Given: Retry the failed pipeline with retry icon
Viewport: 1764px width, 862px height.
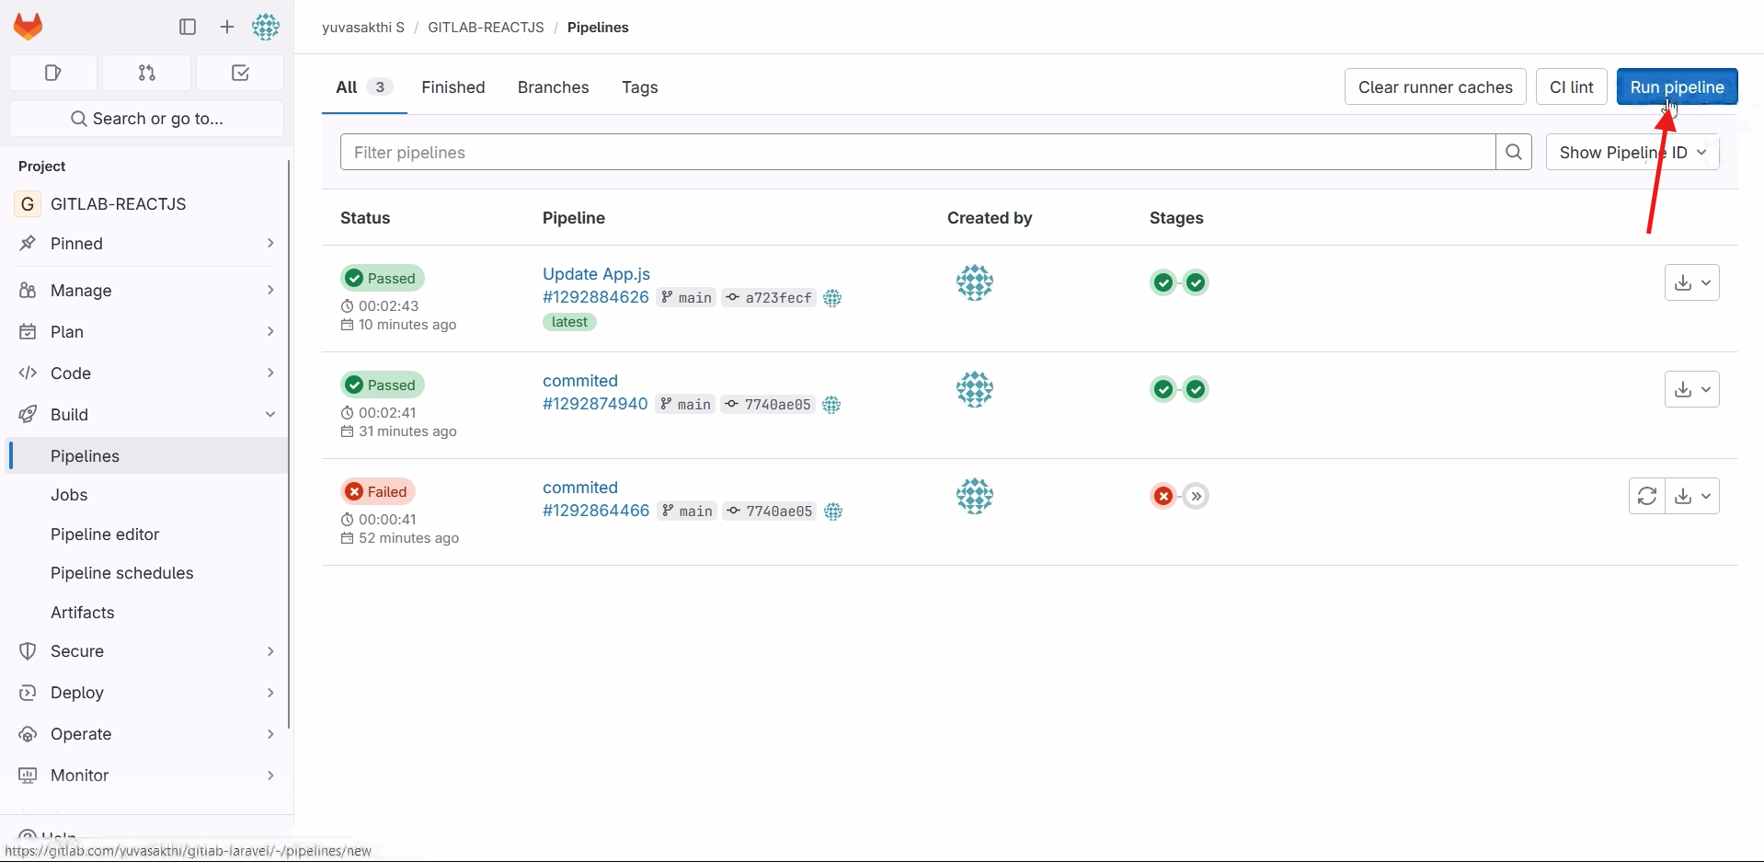Looking at the screenshot, I should point(1647,496).
